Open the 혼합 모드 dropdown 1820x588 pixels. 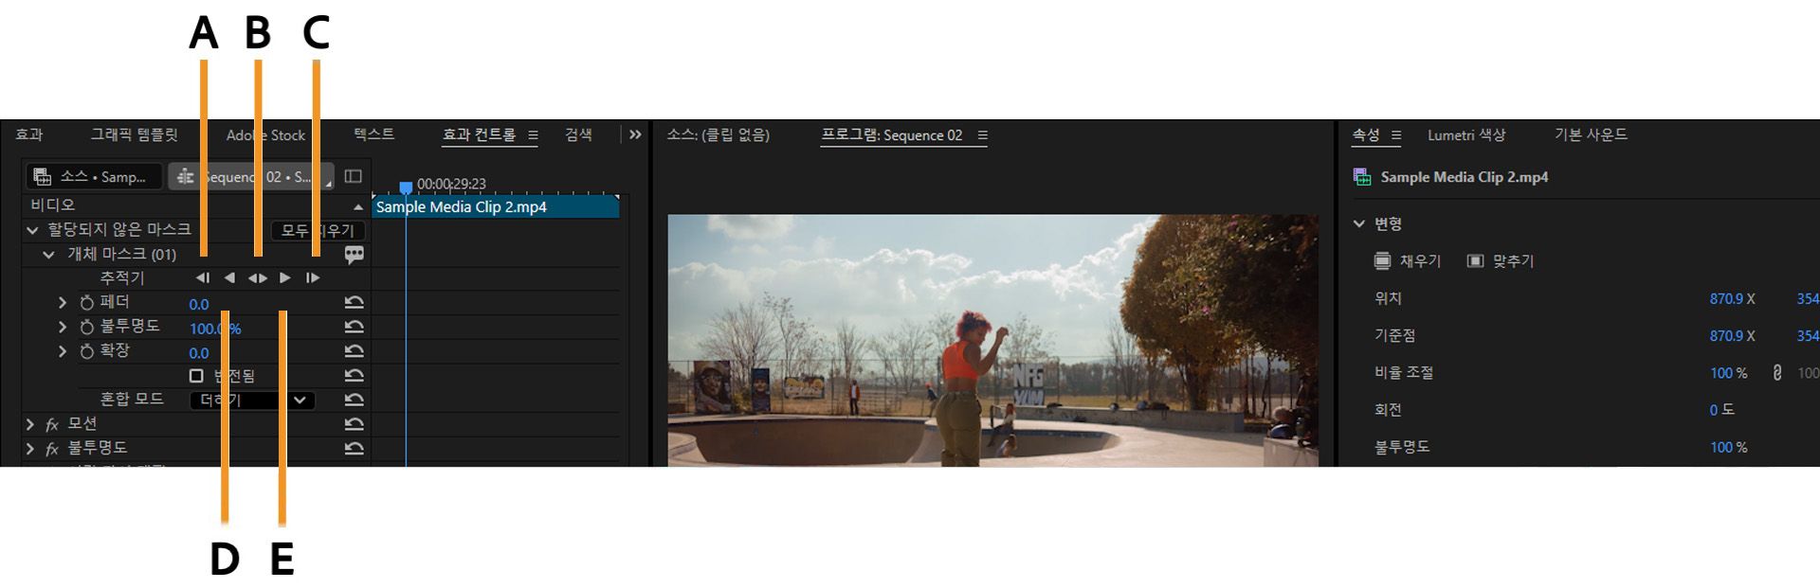click(x=252, y=400)
